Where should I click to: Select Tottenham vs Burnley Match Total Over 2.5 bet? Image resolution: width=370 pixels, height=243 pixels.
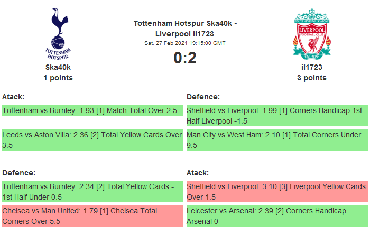pyautogui.click(x=92, y=111)
